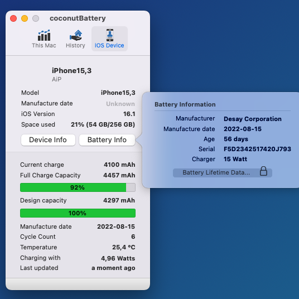Open the This Mac tab
Screen dimensions: 299x299
tap(44, 38)
